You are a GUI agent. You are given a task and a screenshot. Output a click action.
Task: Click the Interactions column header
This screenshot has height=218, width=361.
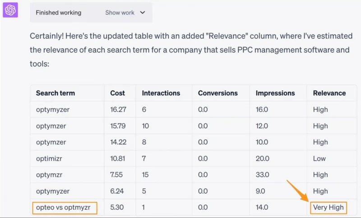[161, 93]
